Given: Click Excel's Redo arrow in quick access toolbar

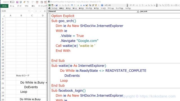Looking at the screenshot, I should 33,2.
